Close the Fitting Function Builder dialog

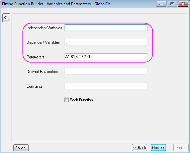tap(183, 4)
